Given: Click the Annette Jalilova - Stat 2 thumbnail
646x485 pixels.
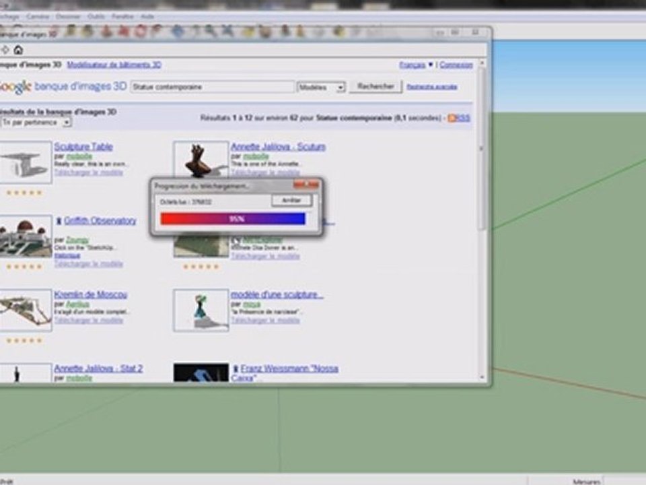Looking at the screenshot, I should click(26, 373).
